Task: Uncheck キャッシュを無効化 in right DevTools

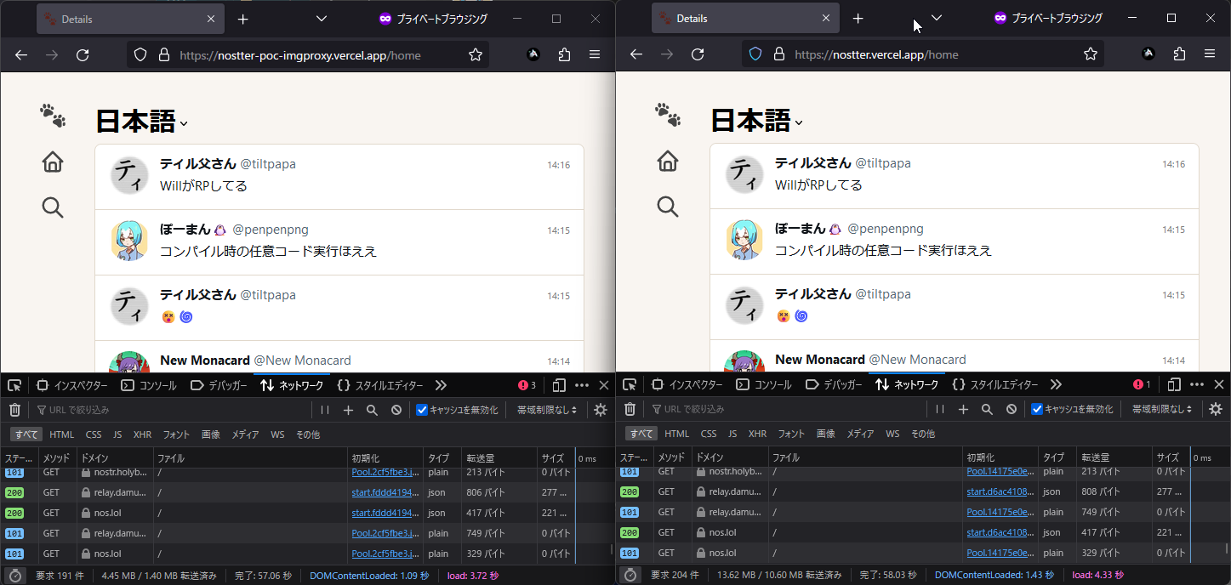Action: [1037, 409]
